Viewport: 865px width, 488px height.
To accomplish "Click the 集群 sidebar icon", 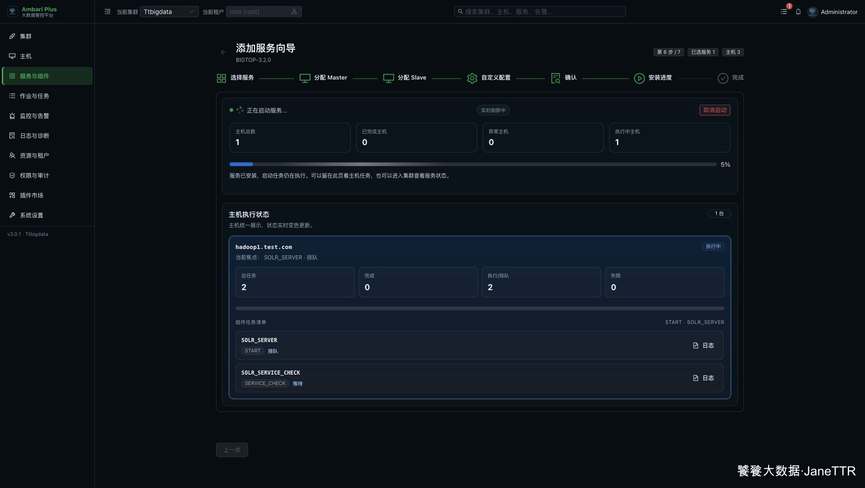I will (x=12, y=36).
